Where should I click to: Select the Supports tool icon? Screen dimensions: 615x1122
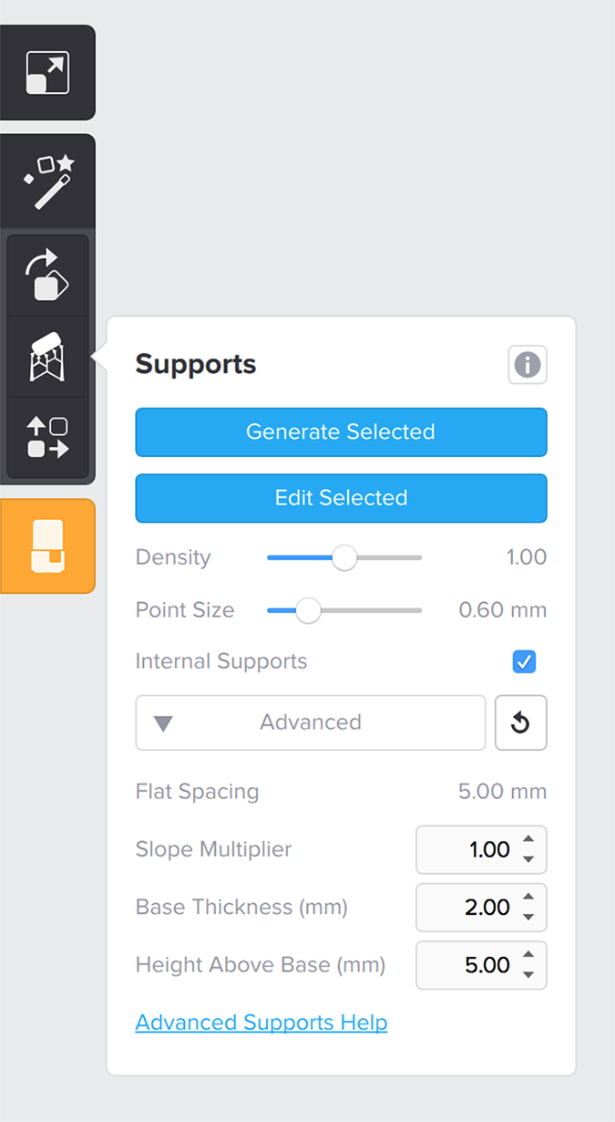[48, 357]
